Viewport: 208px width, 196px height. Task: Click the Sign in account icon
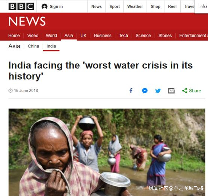pos(44,6)
